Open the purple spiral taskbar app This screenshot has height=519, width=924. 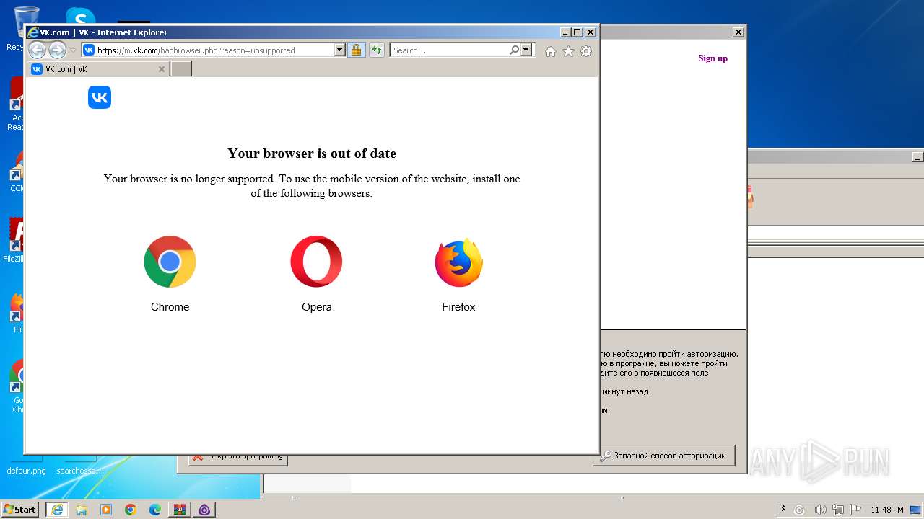coord(204,510)
